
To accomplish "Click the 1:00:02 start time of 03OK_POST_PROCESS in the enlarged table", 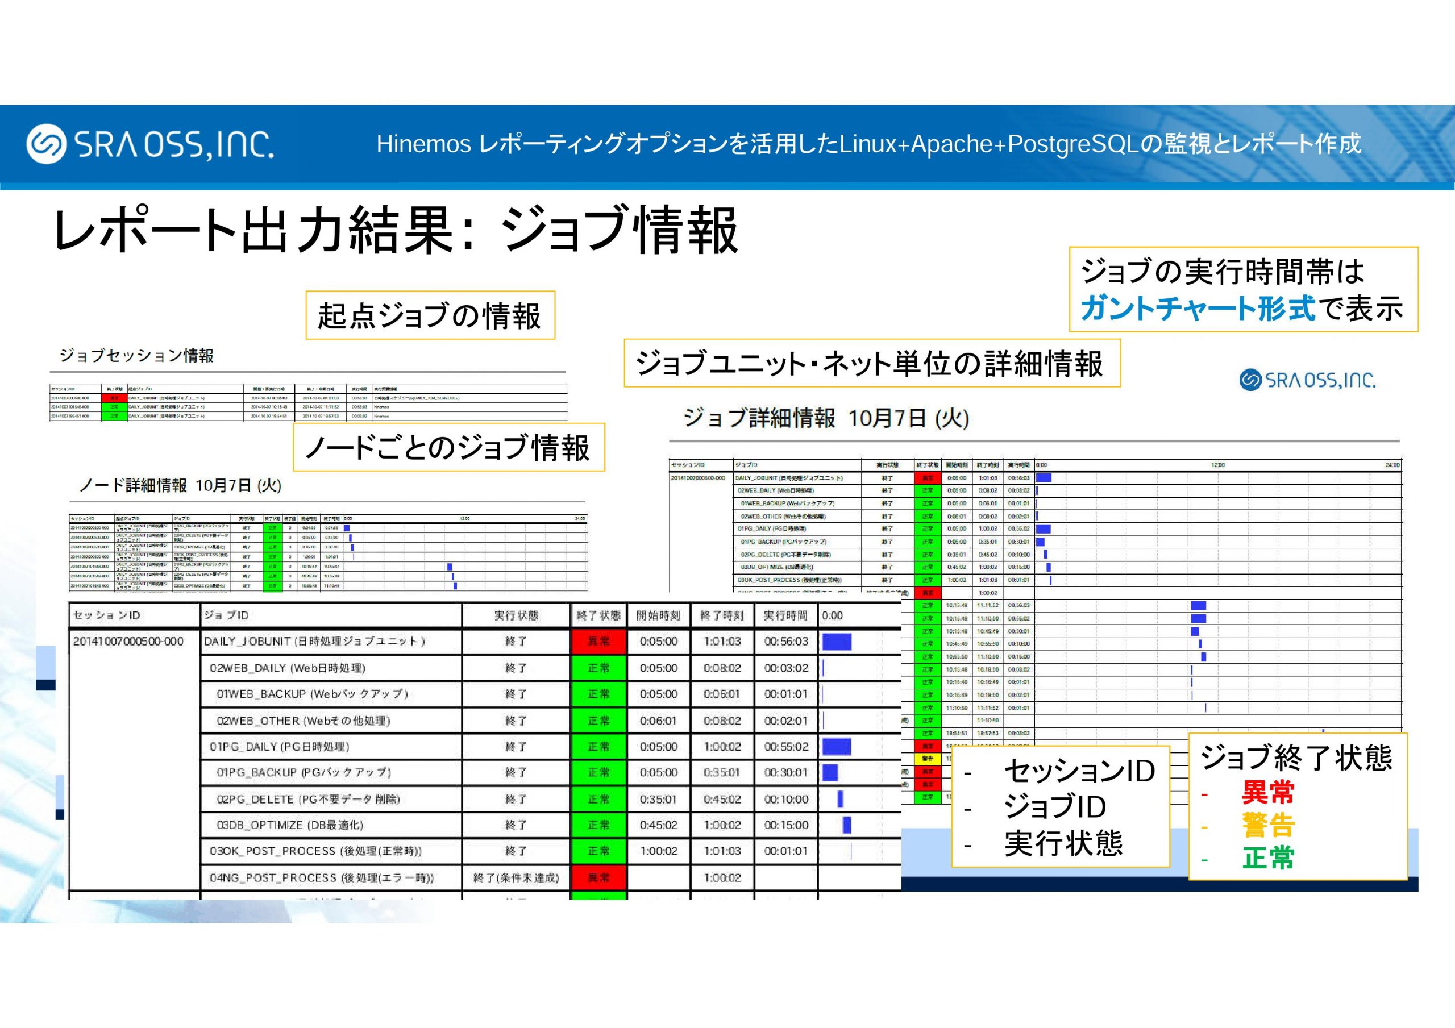I will (658, 851).
